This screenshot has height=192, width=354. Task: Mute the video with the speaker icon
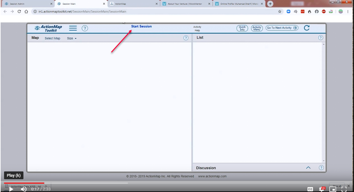click(x=23, y=189)
